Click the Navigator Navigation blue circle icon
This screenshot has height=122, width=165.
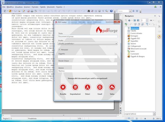(x=129, y=20)
